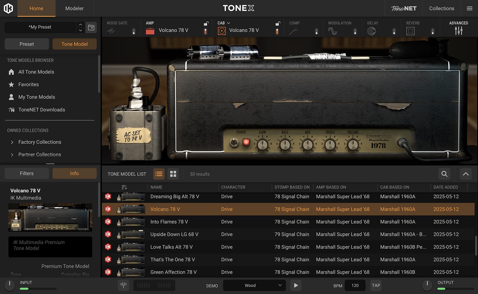Image resolution: width=478 pixels, height=294 pixels.
Task: Select the Into Flames 78 V tone model
Action: [x=169, y=221]
